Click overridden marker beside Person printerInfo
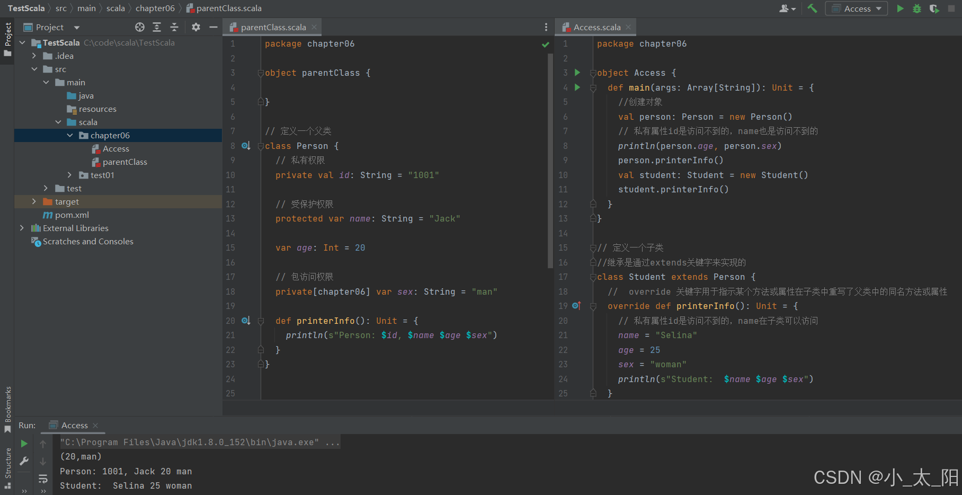The width and height of the screenshot is (962, 495). pos(246,321)
